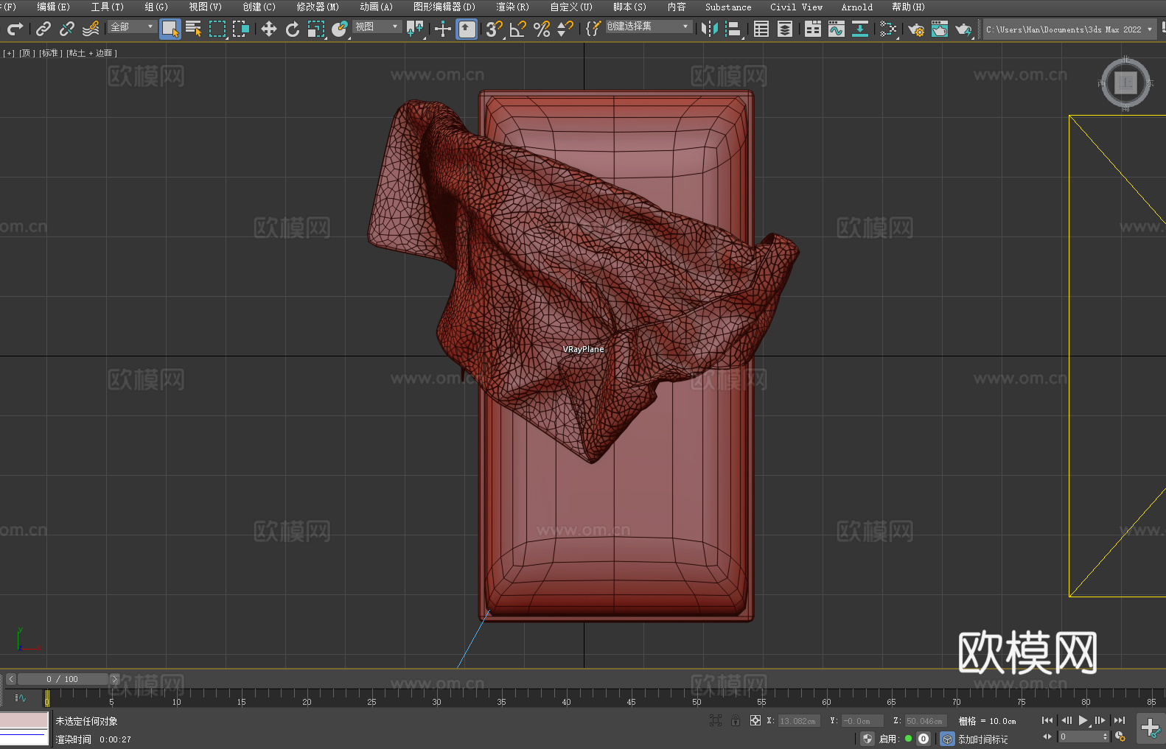Toggle the Angle Snap button
This screenshot has width=1166, height=749.
(x=518, y=29)
